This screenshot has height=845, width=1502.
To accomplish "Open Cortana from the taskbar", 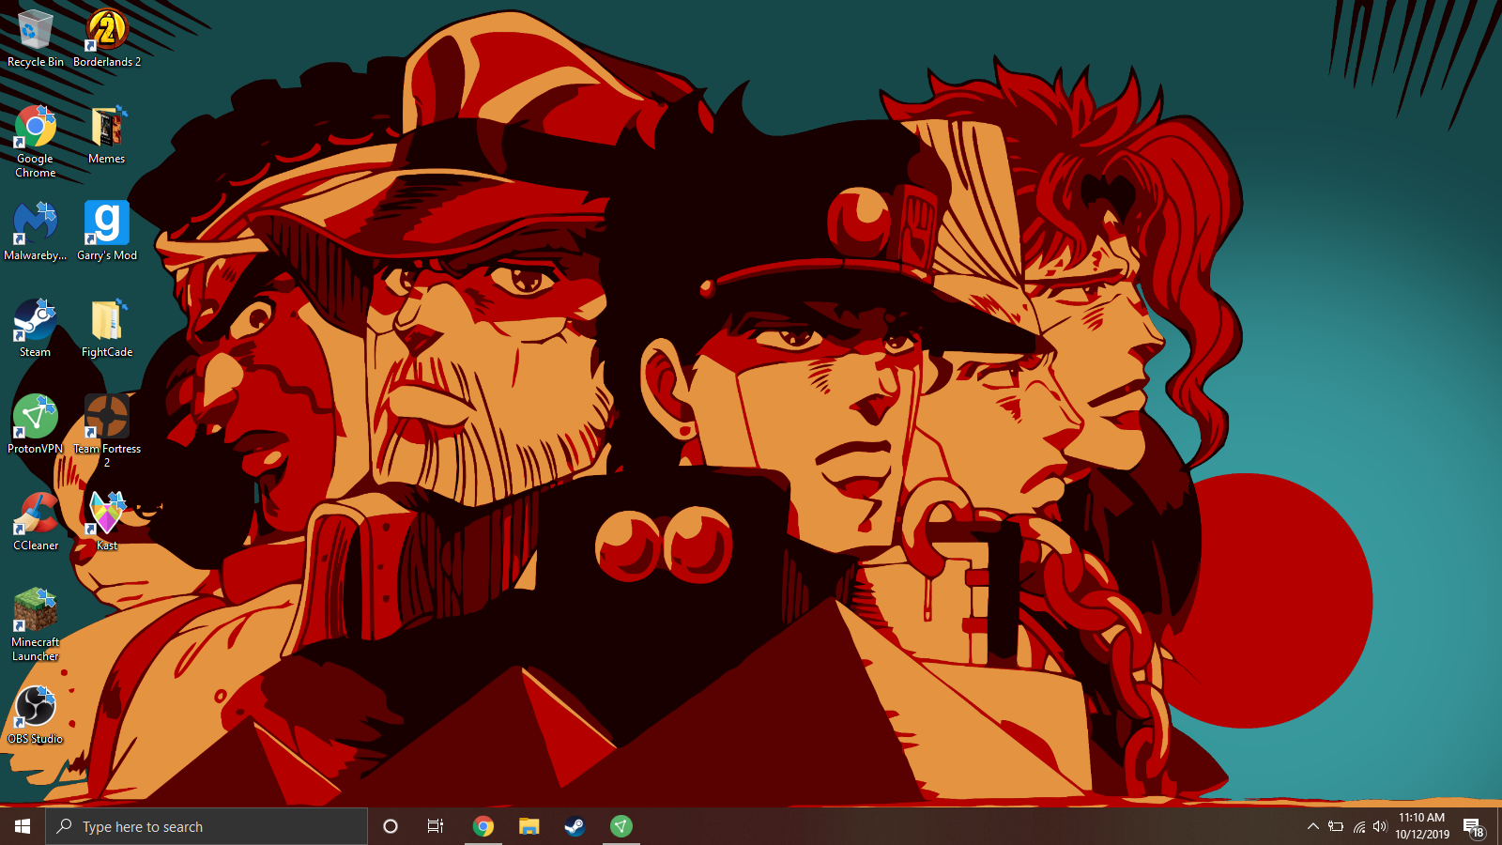I will 391,826.
